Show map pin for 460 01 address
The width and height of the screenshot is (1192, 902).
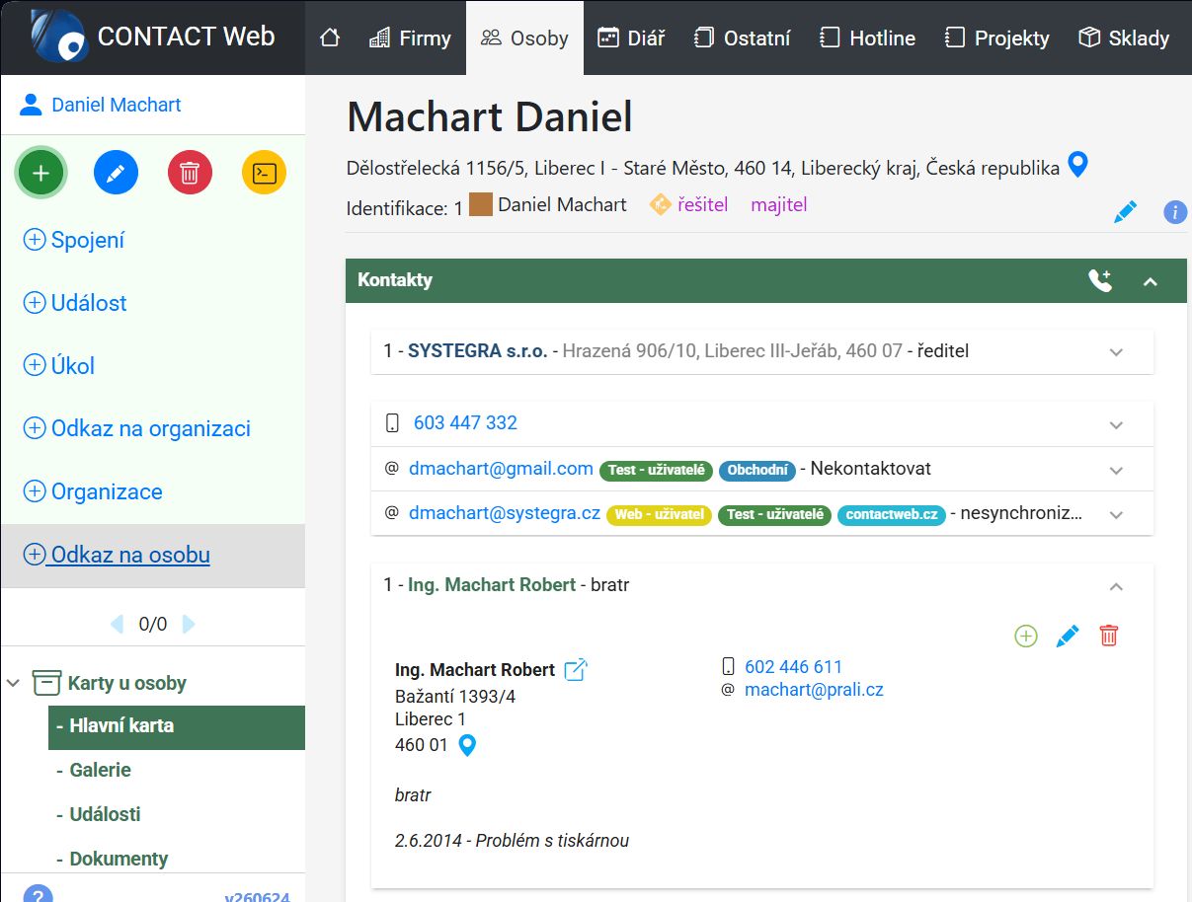[468, 745]
